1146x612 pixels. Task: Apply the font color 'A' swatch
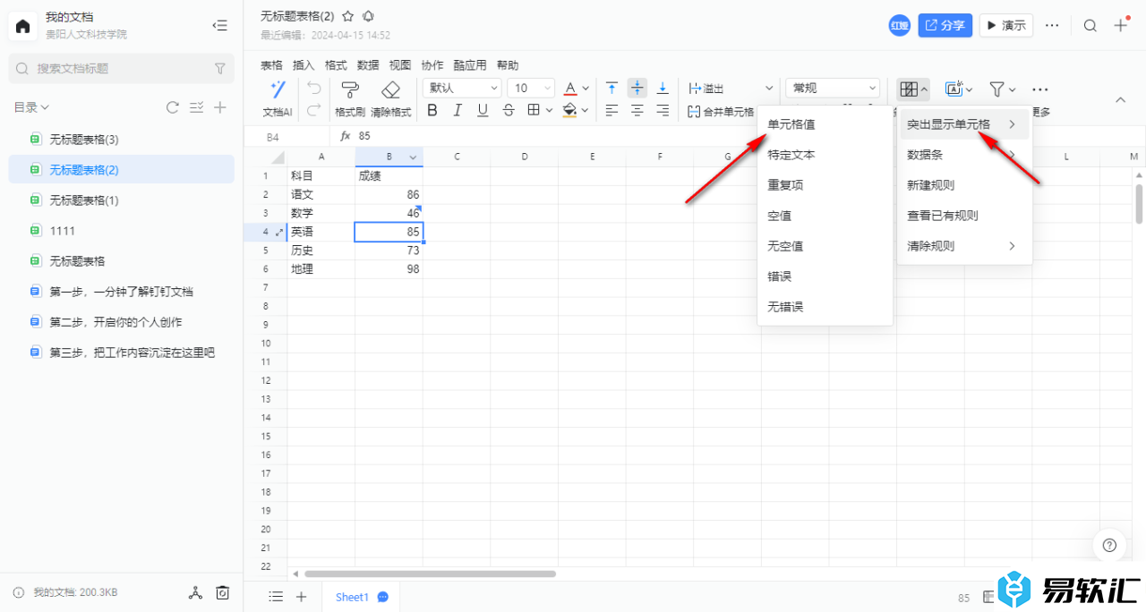tap(570, 88)
